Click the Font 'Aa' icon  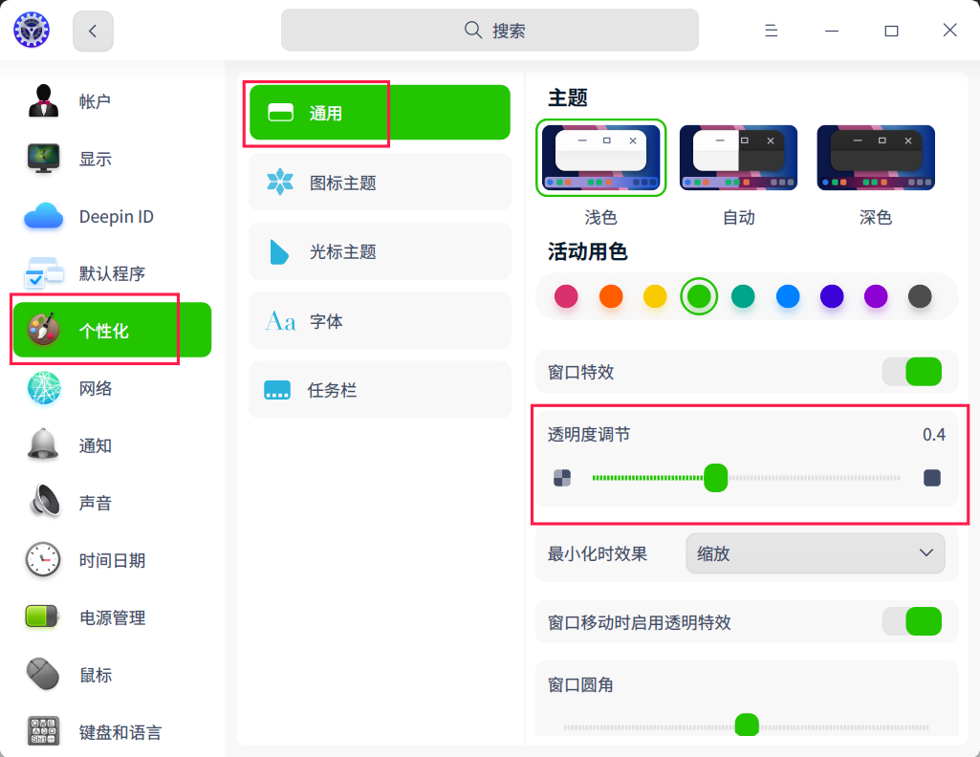[x=280, y=321]
